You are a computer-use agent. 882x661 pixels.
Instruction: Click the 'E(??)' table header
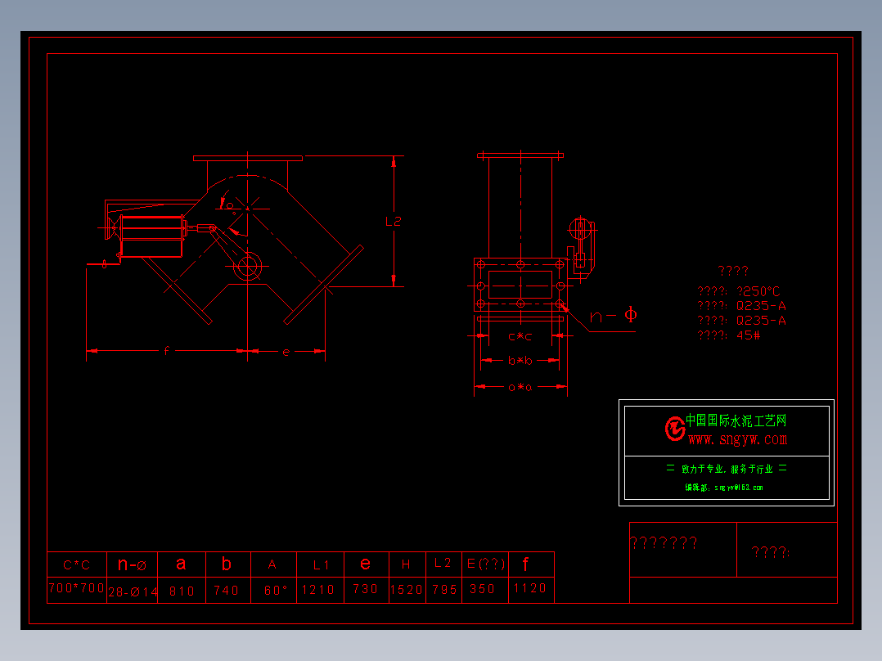point(485,564)
